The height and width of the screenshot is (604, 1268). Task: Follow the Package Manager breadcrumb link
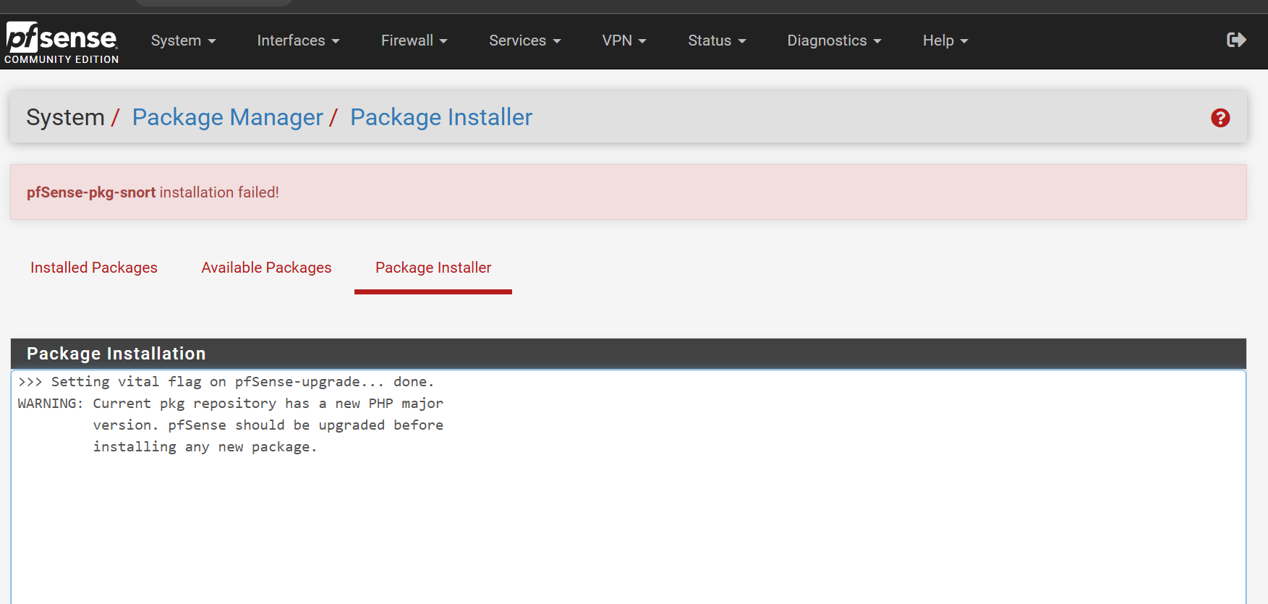point(228,117)
